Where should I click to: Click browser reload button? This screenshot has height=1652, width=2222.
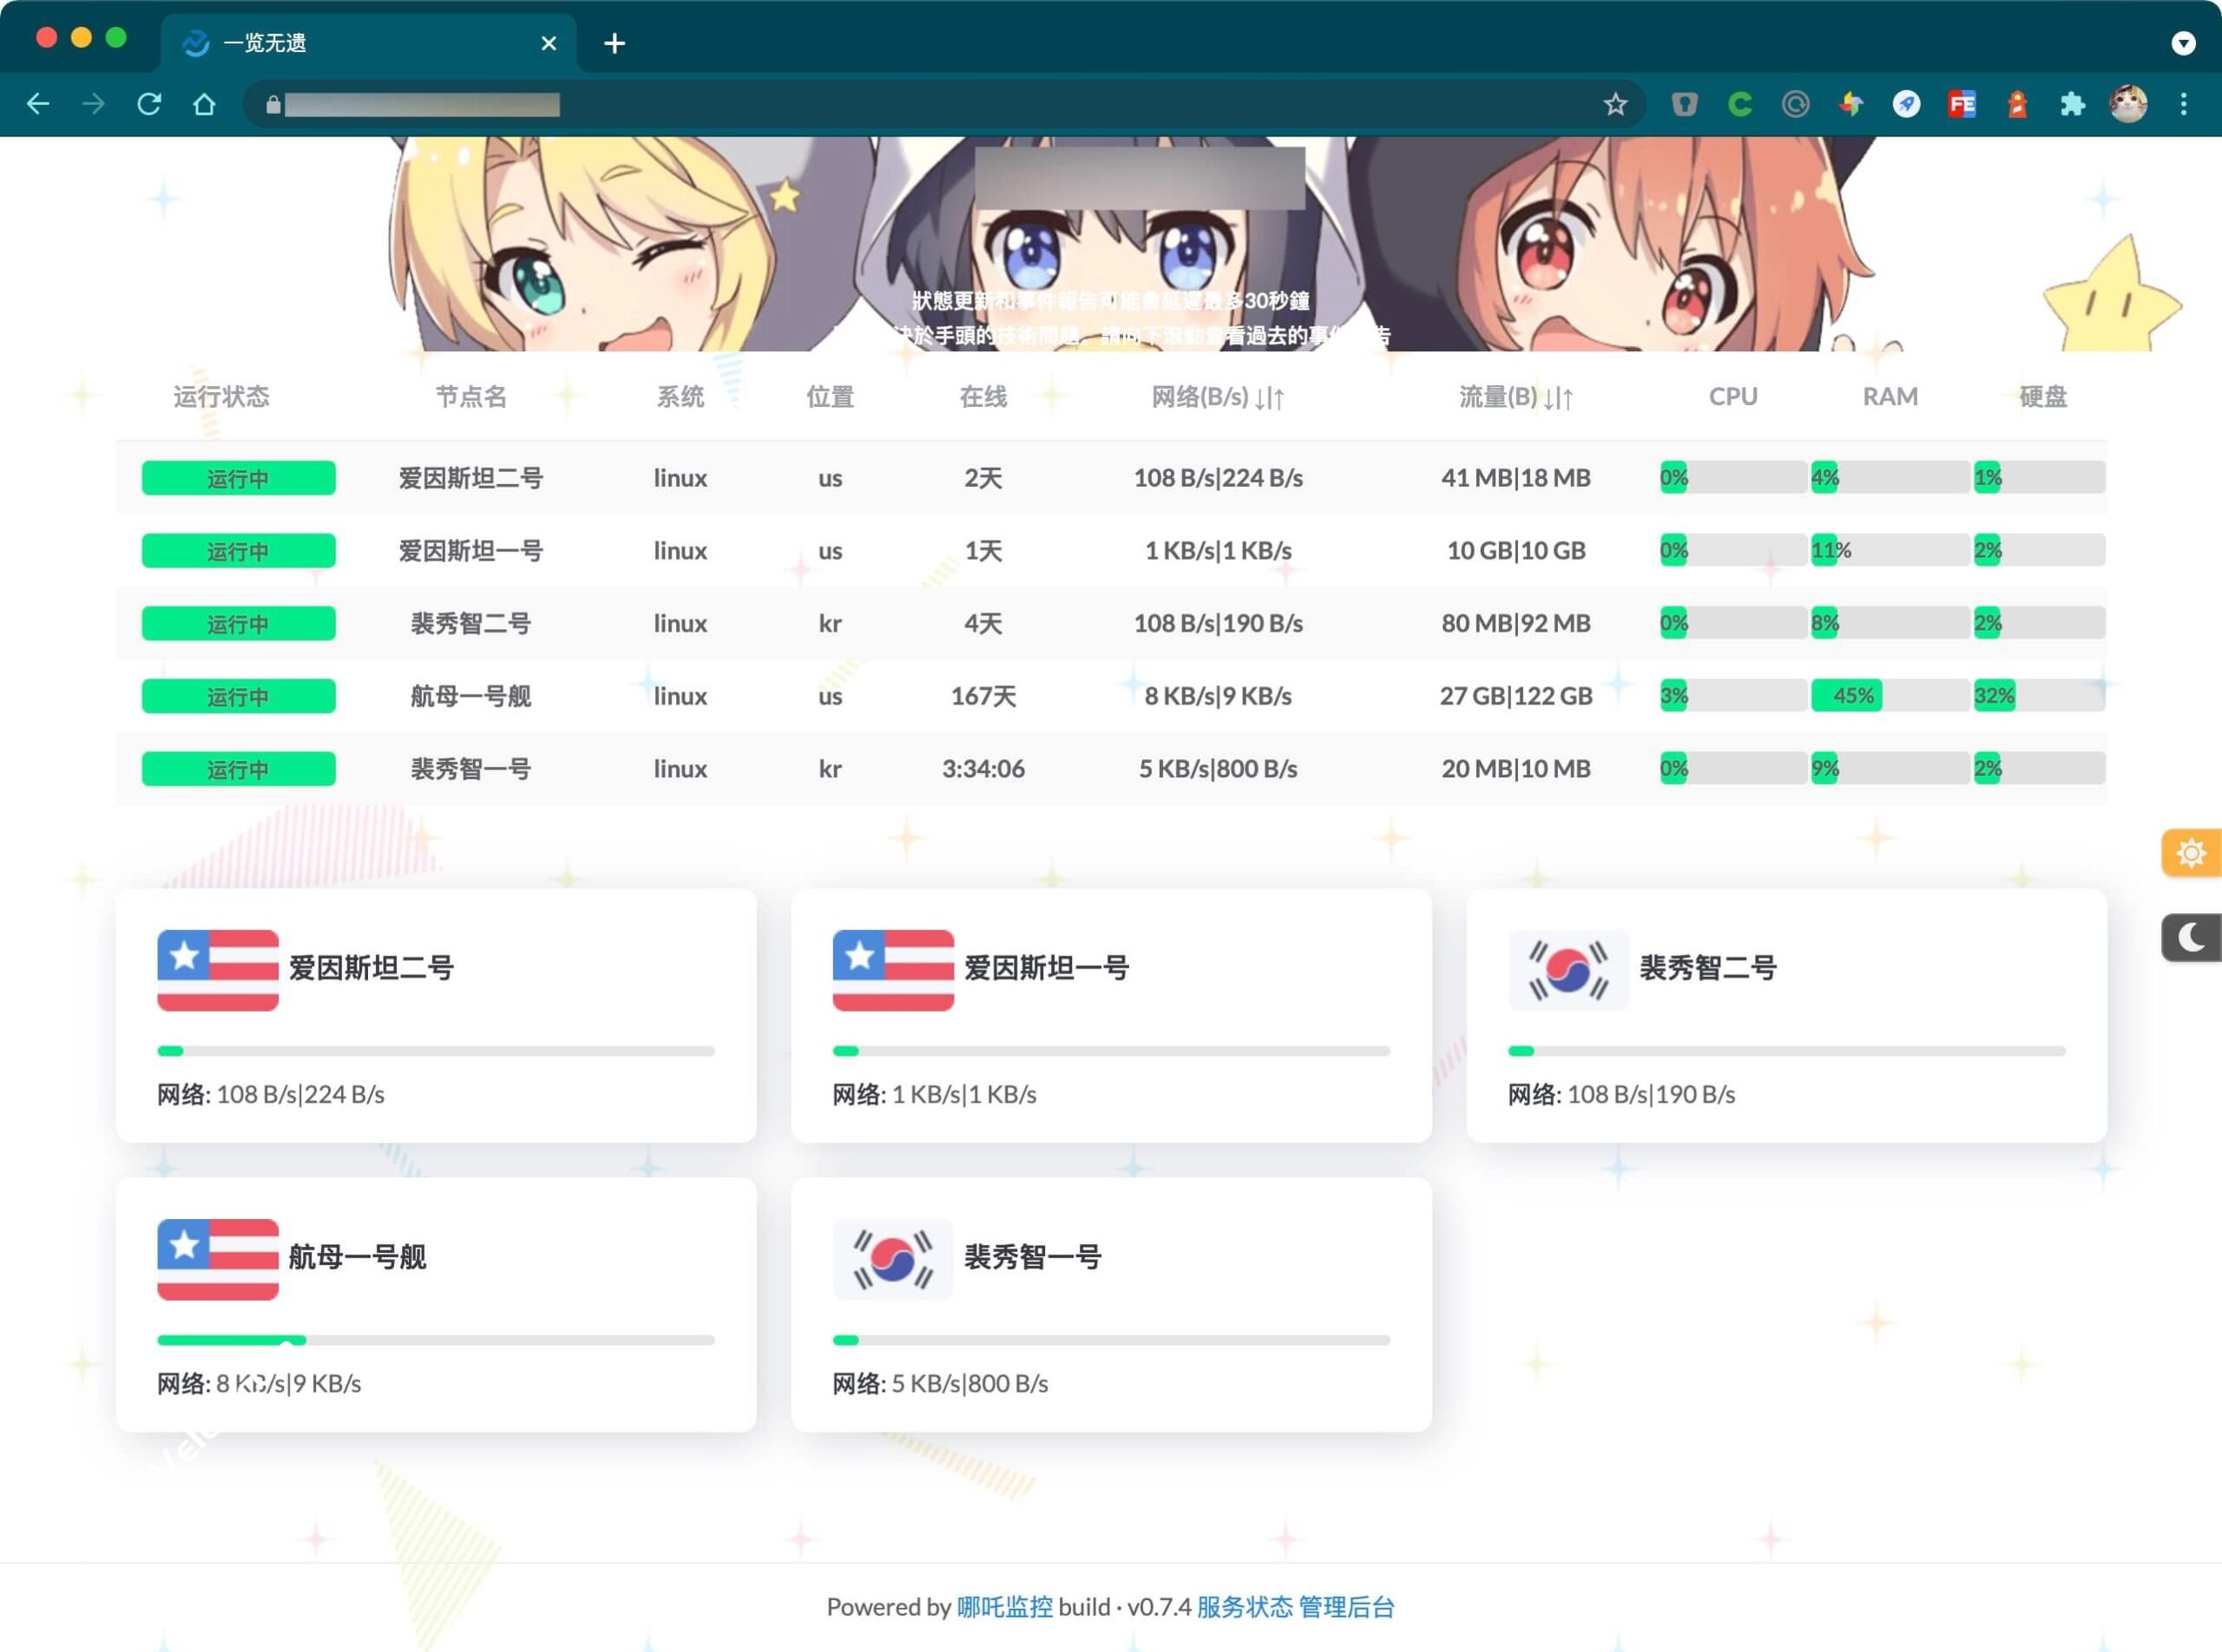pyautogui.click(x=149, y=104)
